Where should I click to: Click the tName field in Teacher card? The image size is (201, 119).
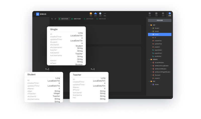pyautogui.click(x=76, y=87)
